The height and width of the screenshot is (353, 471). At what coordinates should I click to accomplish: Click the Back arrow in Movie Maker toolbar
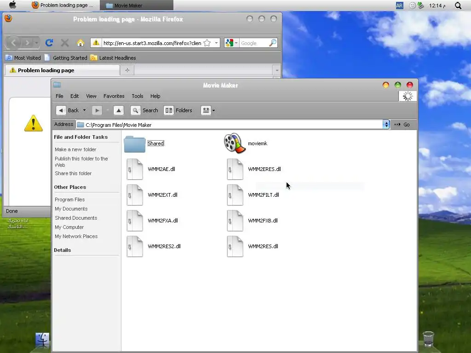61,110
